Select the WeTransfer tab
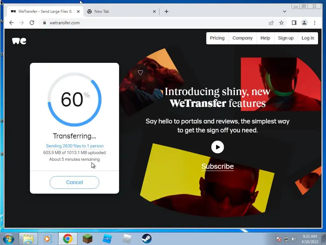The height and width of the screenshot is (245, 326). pos(45,11)
